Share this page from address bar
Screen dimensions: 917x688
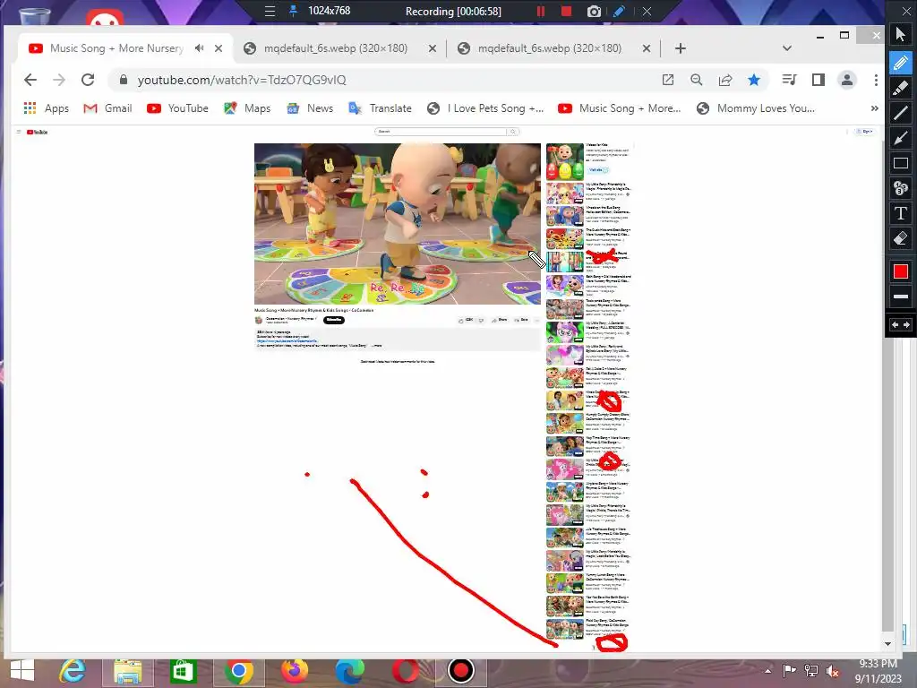pyautogui.click(x=725, y=80)
